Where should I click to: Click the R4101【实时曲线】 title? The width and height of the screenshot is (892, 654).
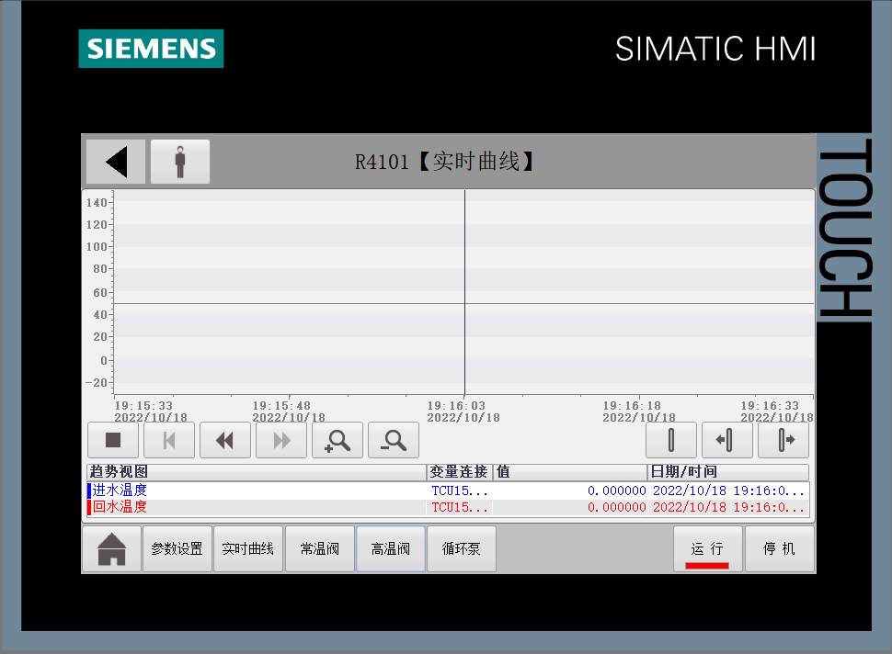(445, 162)
